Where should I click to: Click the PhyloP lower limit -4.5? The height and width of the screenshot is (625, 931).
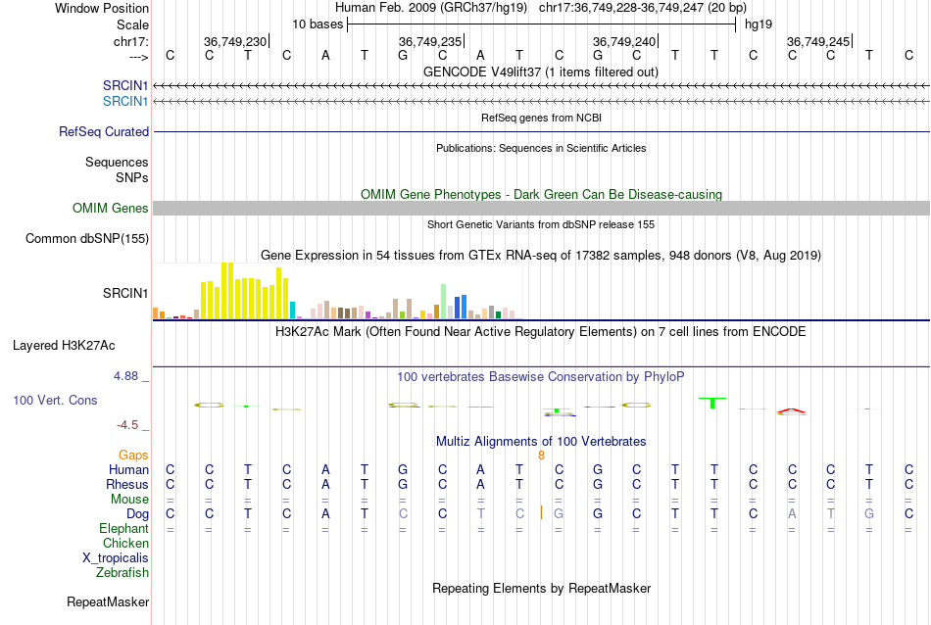pos(127,425)
